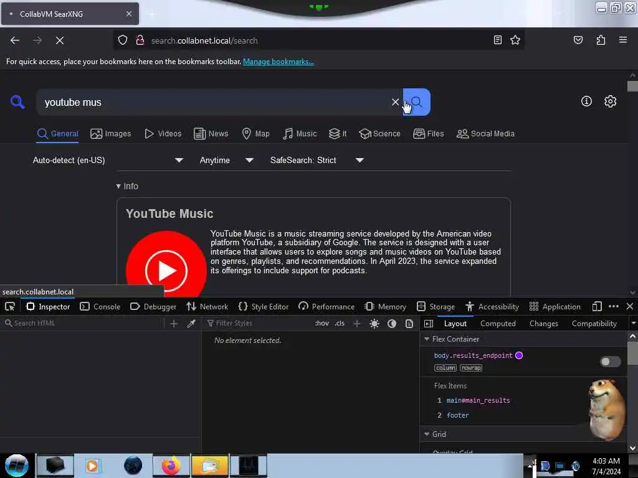The image size is (638, 478).
Task: Focus the Search HTML field
Action: (84, 323)
